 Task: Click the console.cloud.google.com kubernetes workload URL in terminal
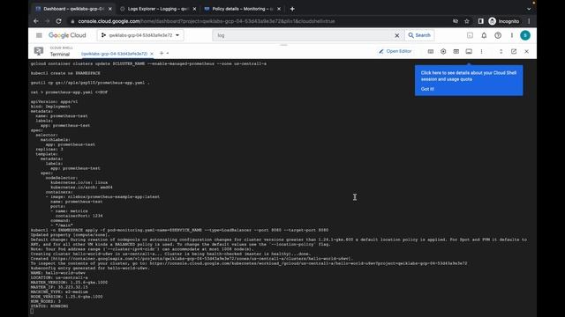tap(308, 263)
